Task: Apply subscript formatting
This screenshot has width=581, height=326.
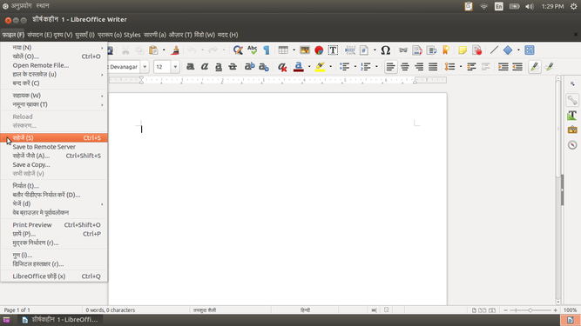Action: 263,67
